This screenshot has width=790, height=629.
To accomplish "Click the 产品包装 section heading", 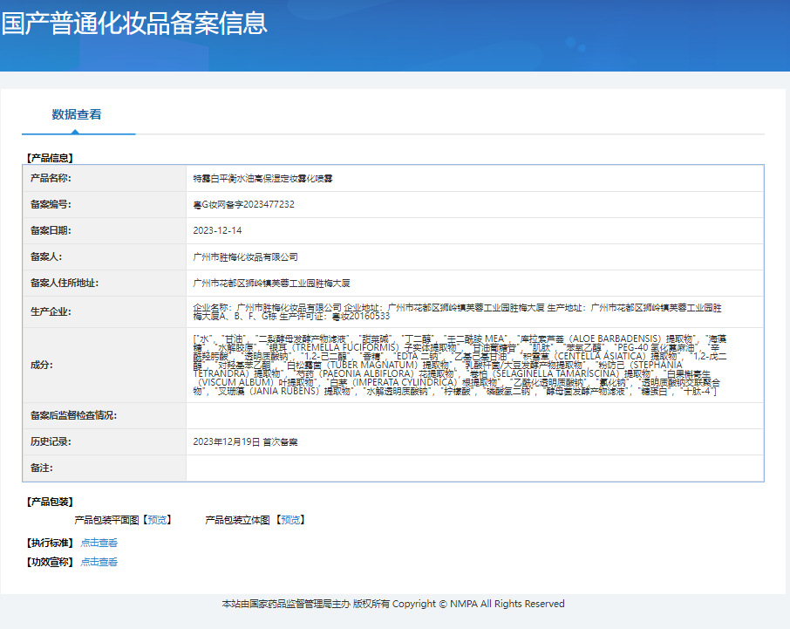I will (x=50, y=502).
